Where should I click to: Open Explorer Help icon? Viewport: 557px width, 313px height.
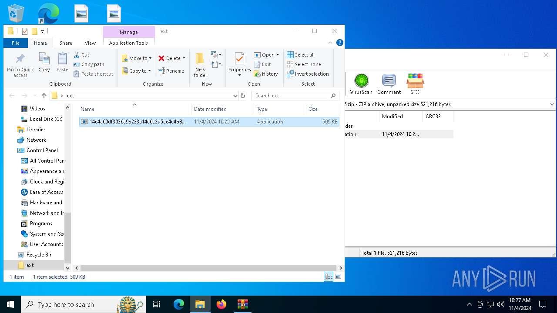click(340, 43)
